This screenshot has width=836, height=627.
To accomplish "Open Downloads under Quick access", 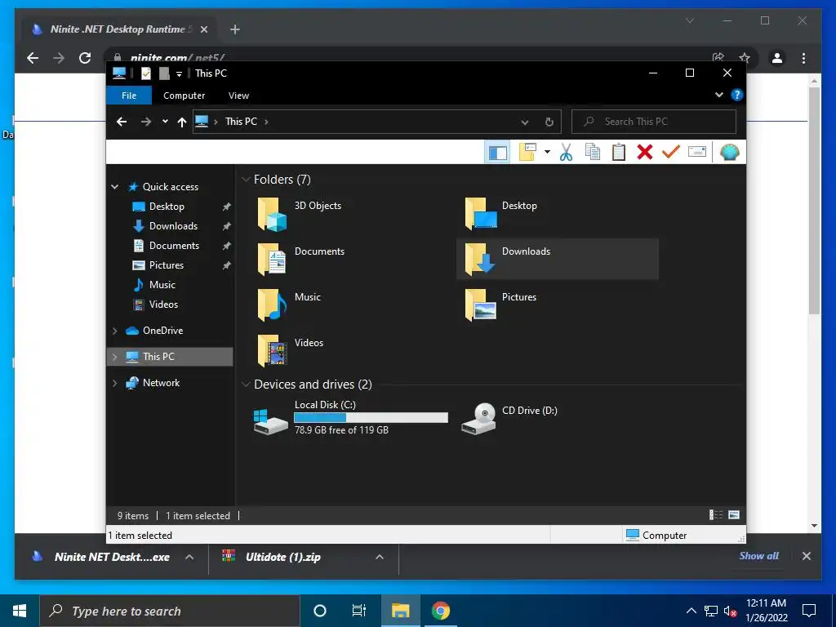I will tap(173, 226).
